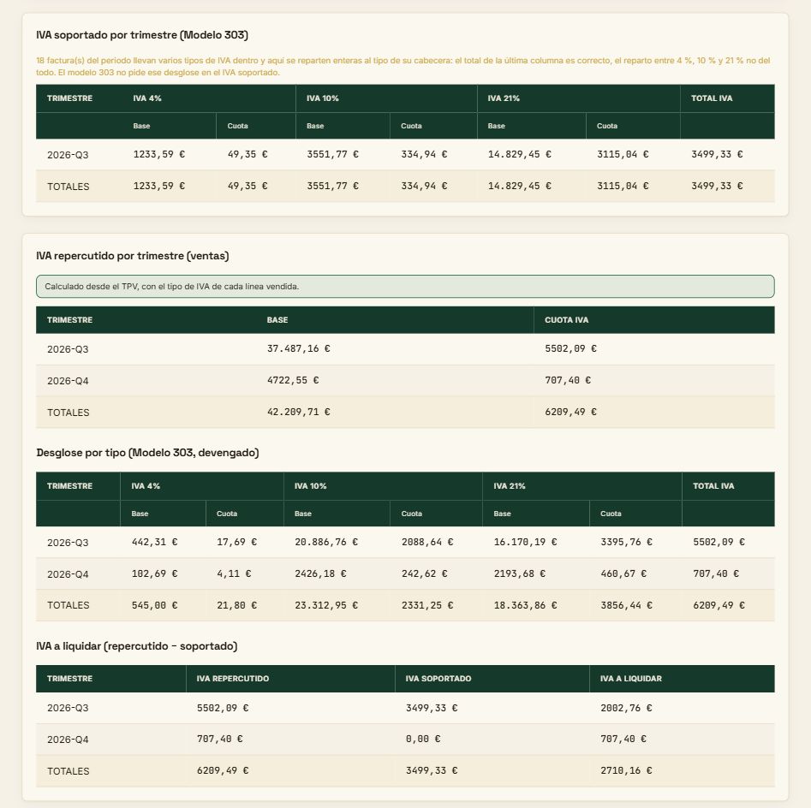811x808 pixels.
Task: Select the 3115,04 € cuota cell in 2026-Q3 row
Action: pyautogui.click(x=623, y=154)
